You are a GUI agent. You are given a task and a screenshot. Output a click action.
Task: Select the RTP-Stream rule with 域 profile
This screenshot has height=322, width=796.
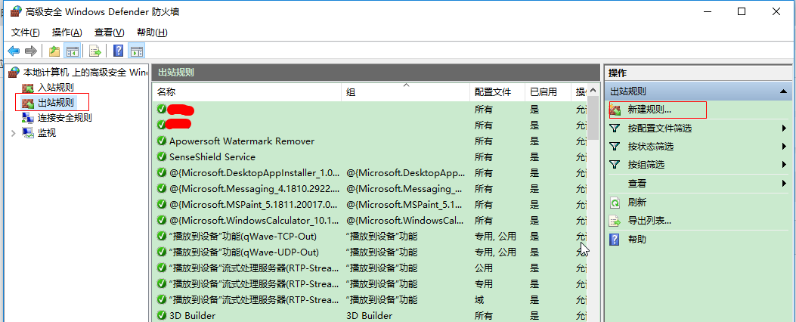click(370, 299)
